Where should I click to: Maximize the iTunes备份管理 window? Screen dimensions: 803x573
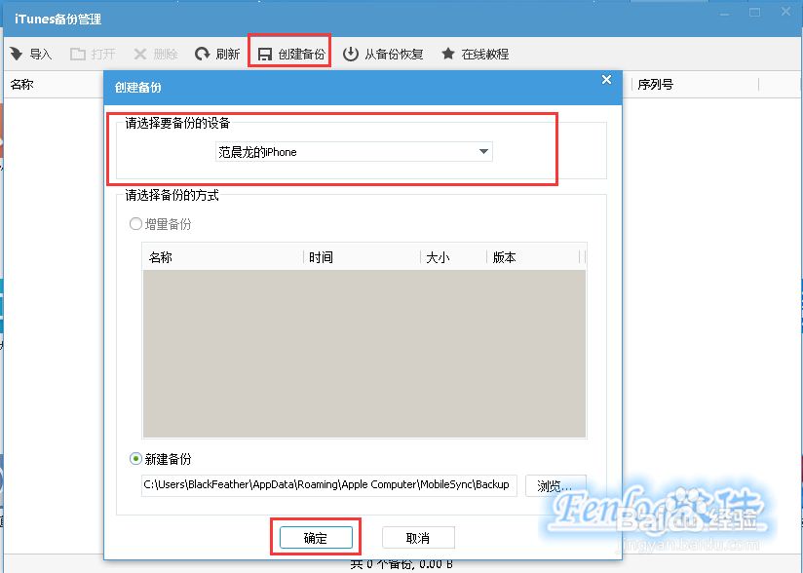(754, 13)
